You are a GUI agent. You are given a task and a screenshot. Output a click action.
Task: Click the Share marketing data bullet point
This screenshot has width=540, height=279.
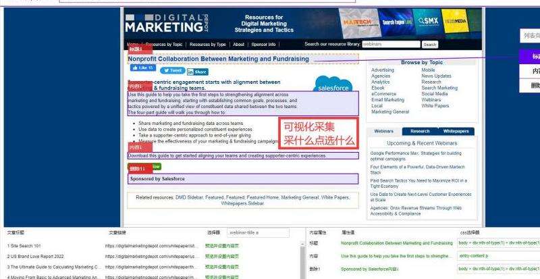191,123
